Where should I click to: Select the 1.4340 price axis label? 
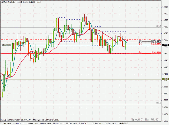[165, 54]
